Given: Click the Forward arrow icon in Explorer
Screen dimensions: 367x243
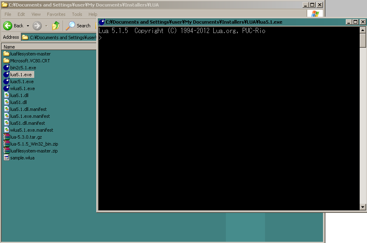Looking at the screenshot, I should [x=37, y=26].
